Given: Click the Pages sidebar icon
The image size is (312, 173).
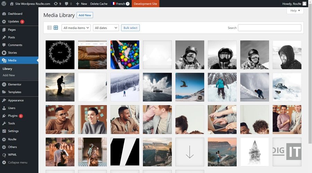Looking at the screenshot, I should pos(4,30).
